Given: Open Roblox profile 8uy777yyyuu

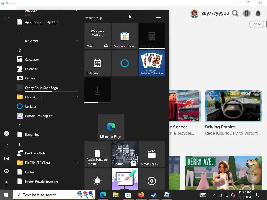Looking at the screenshot, I should coord(209,14).
